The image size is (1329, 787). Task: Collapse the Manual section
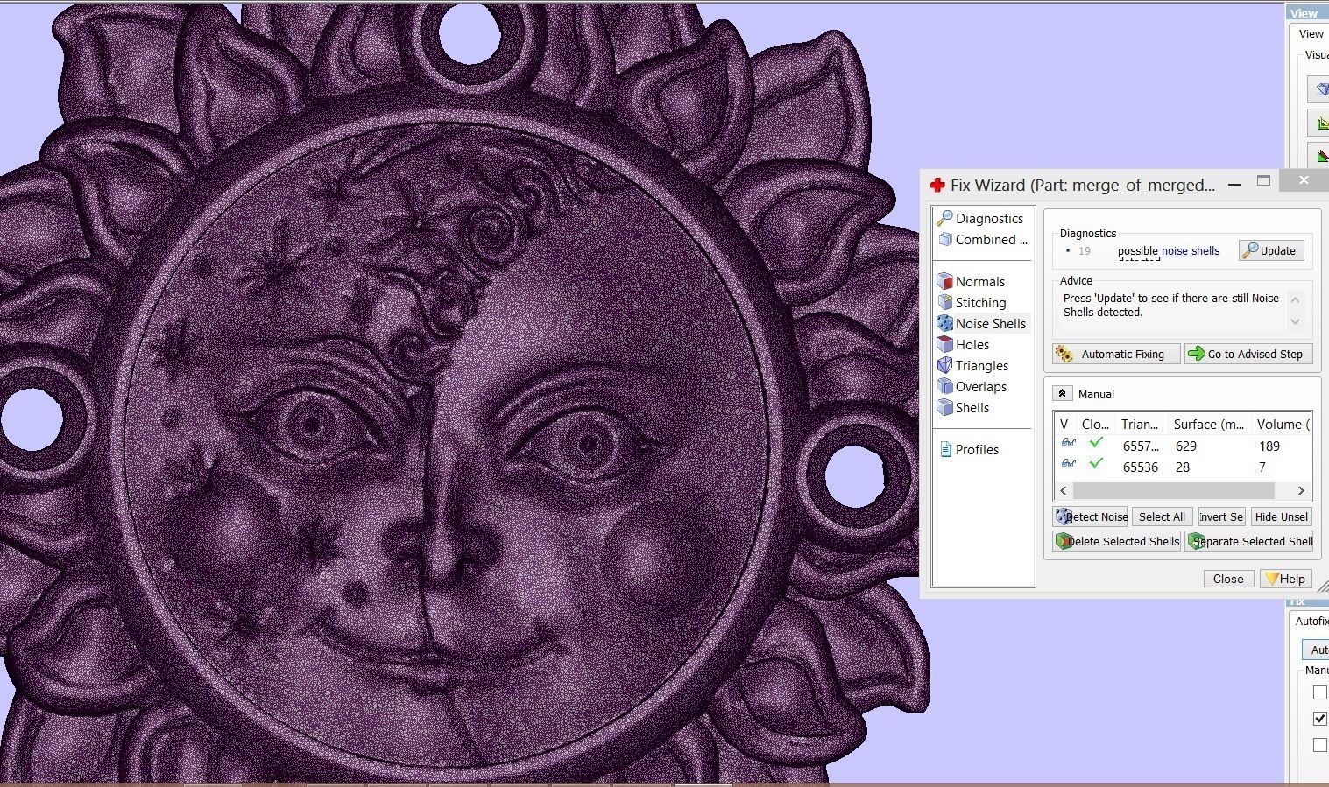coord(1062,394)
